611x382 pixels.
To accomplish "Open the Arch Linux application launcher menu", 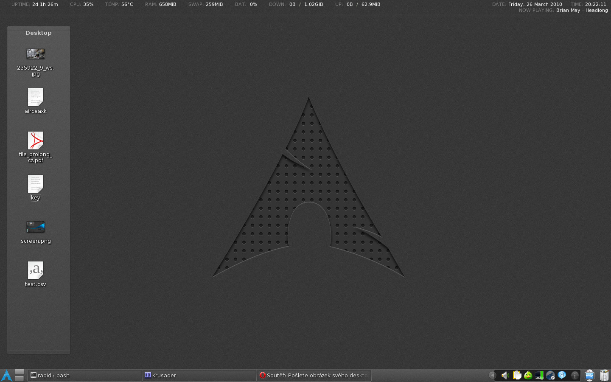I will 6,375.
